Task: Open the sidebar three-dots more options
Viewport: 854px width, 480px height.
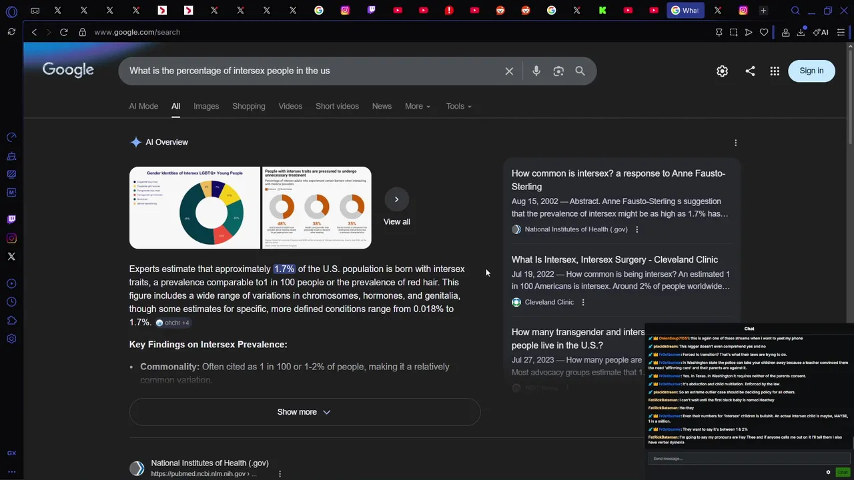Action: coord(11,472)
